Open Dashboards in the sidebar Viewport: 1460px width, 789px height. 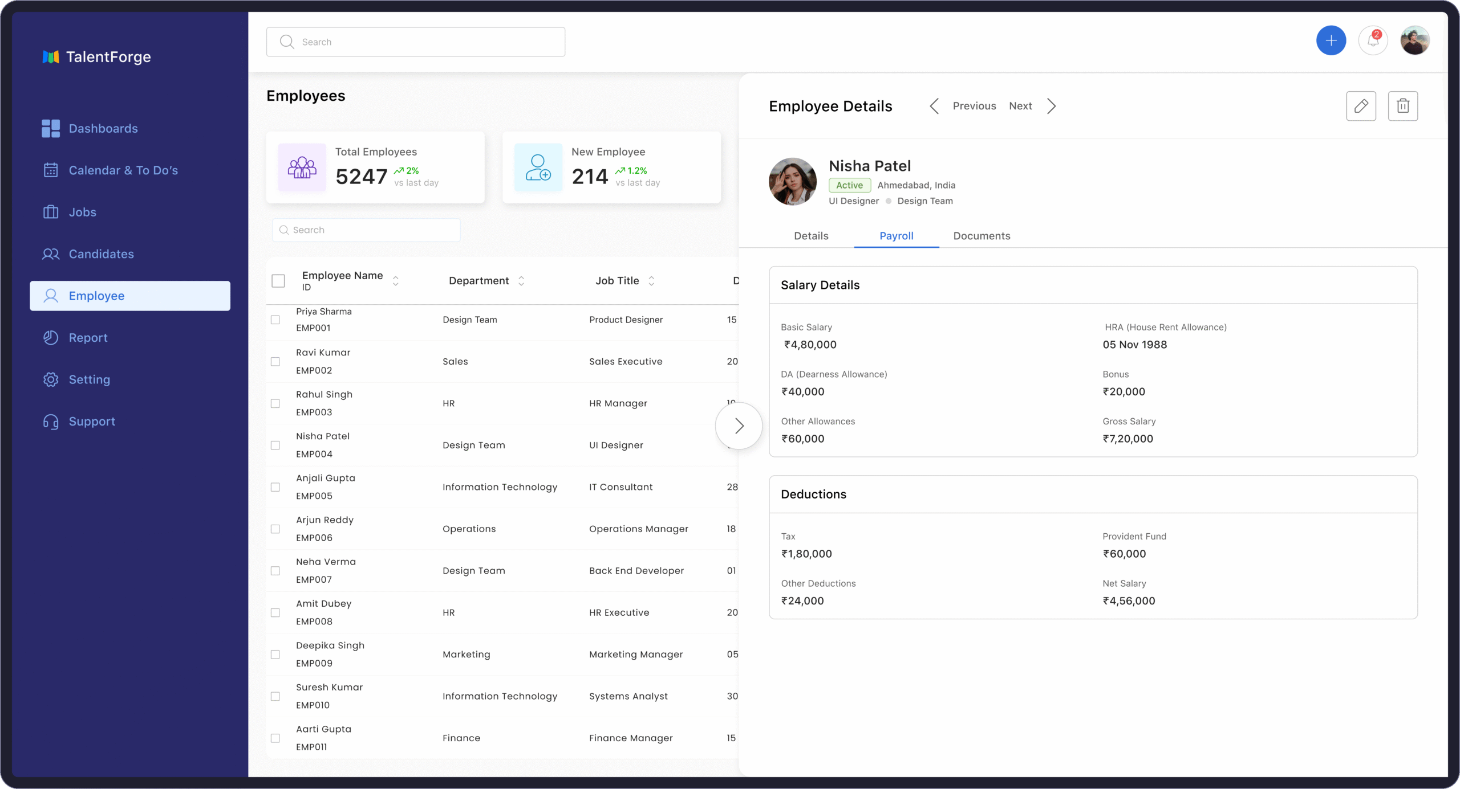coord(103,129)
